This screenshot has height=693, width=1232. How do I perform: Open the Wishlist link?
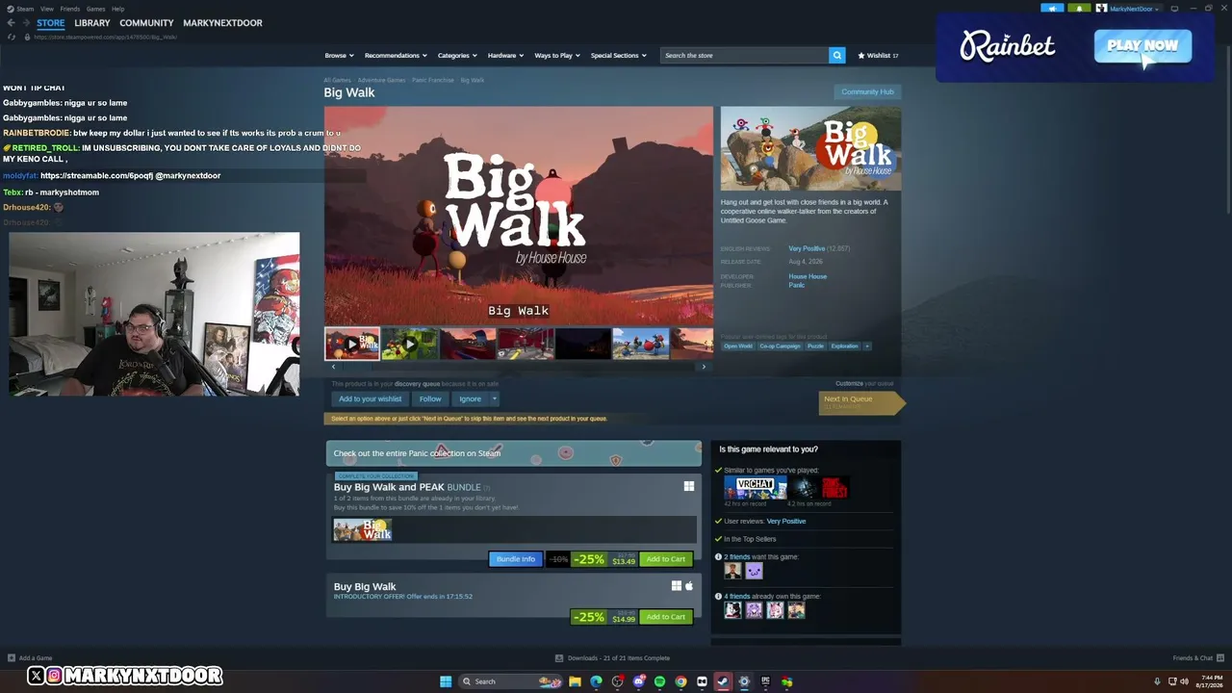coord(878,55)
